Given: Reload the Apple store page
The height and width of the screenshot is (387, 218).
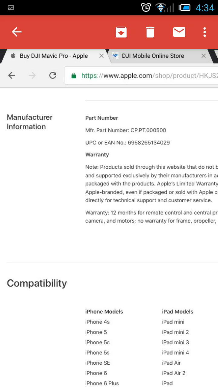Looking at the screenshot, I should tap(52, 75).
